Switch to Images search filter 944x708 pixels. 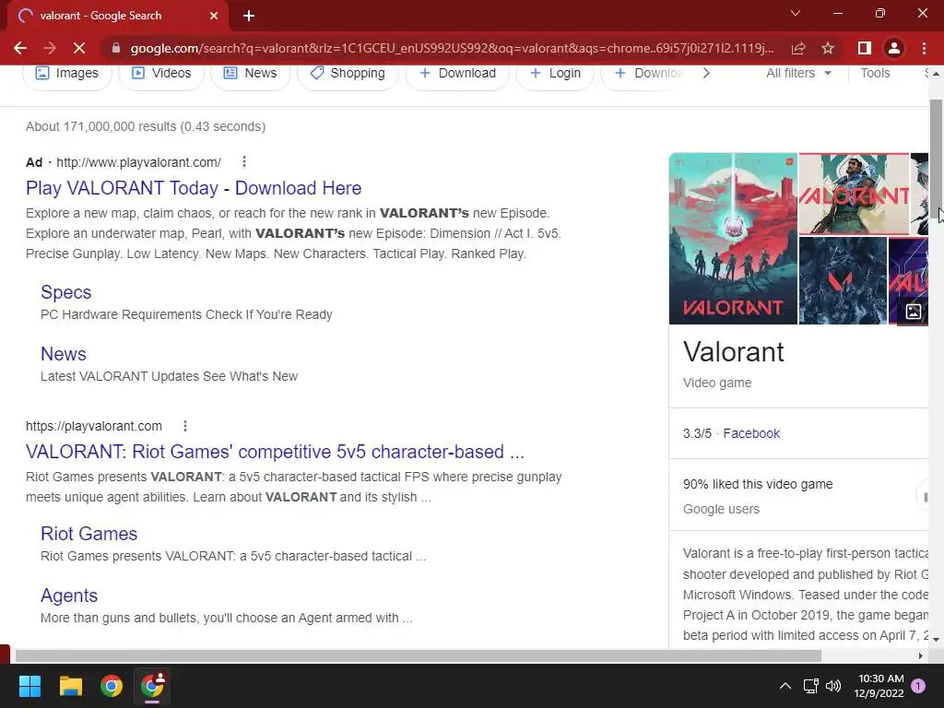tap(66, 74)
